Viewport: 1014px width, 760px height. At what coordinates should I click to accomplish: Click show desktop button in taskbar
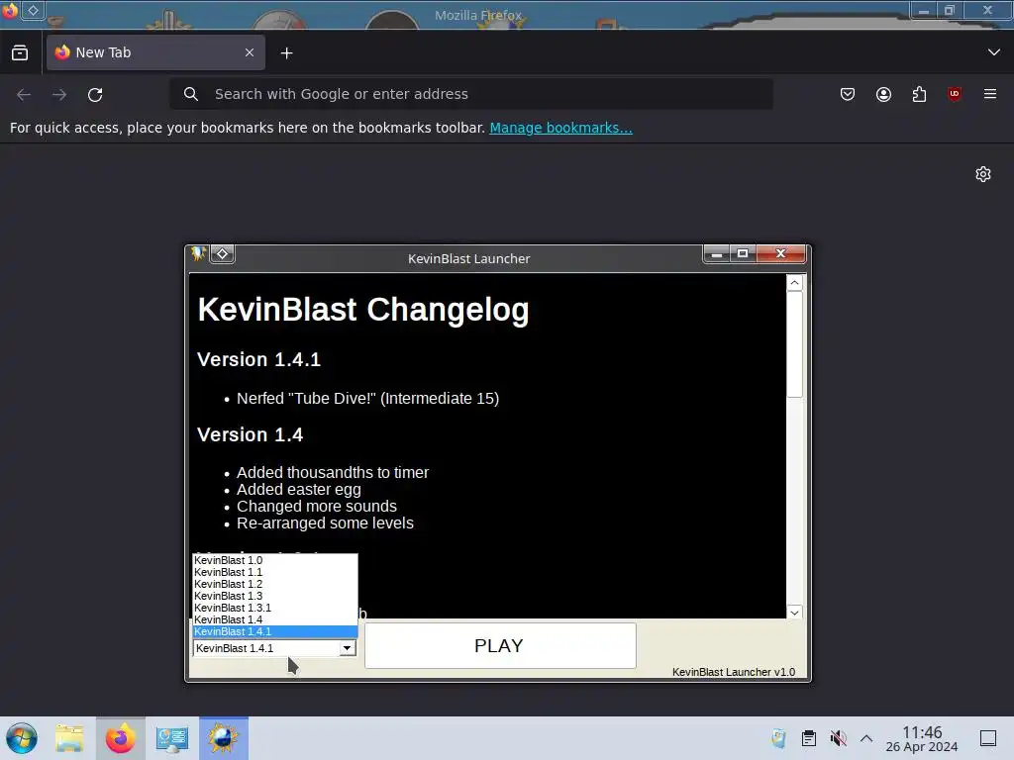click(x=988, y=738)
